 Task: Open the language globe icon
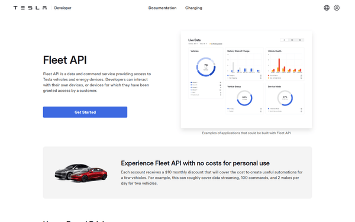(x=327, y=8)
